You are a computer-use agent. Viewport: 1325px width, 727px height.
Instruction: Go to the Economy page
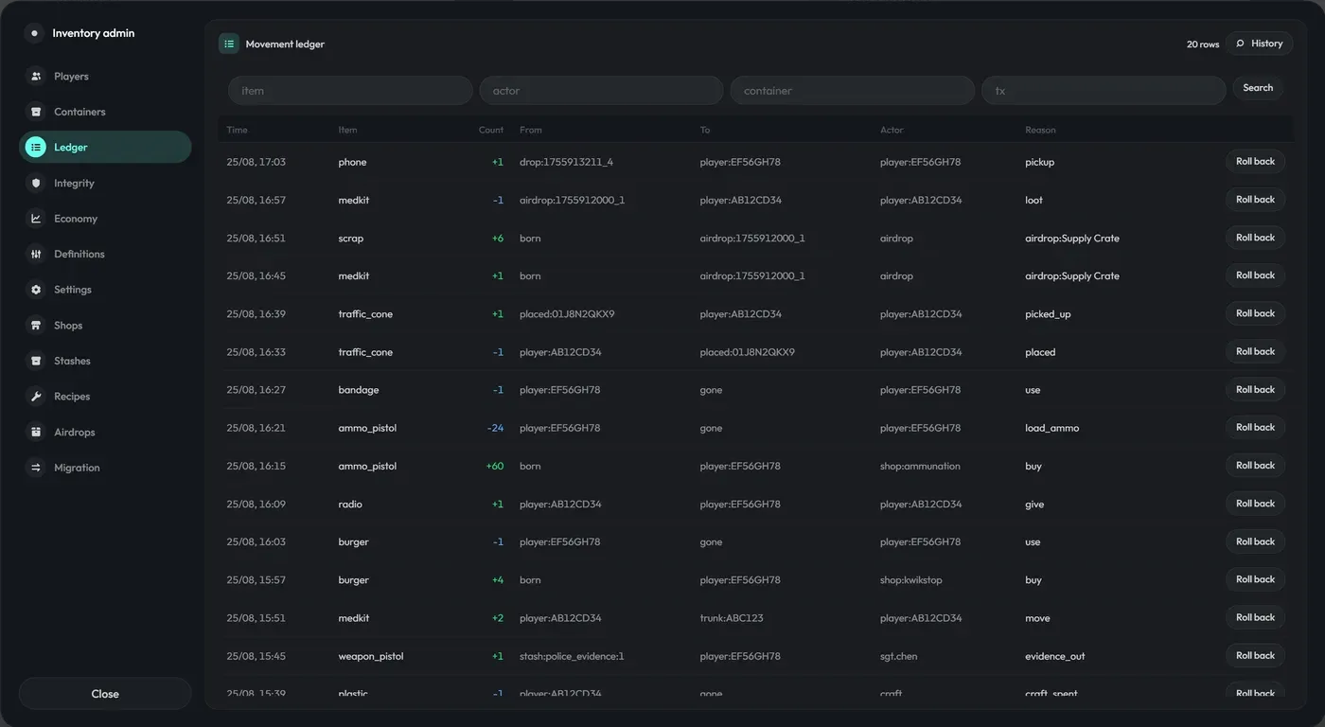pyautogui.click(x=105, y=219)
